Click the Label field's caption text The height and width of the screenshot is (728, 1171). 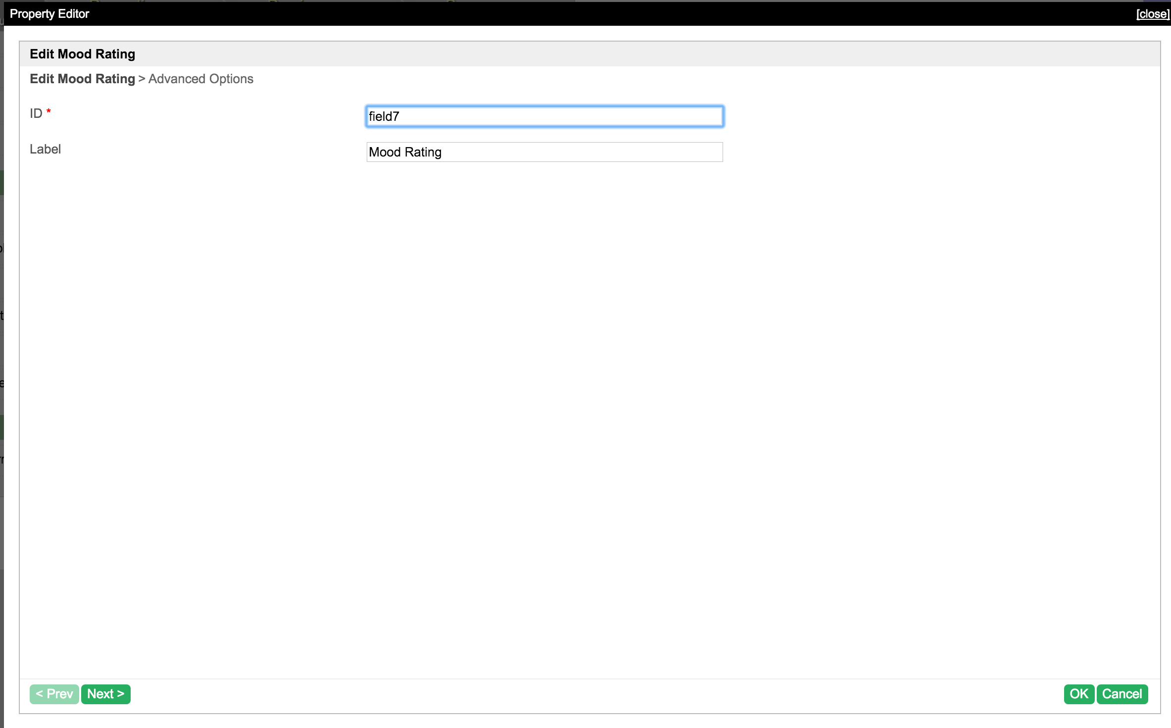coord(45,149)
